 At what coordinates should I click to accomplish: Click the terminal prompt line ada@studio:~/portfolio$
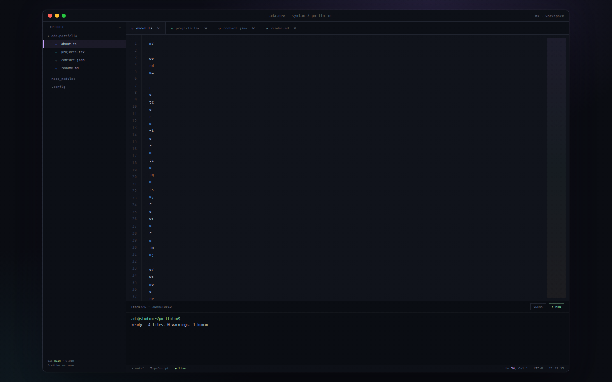pos(156,319)
